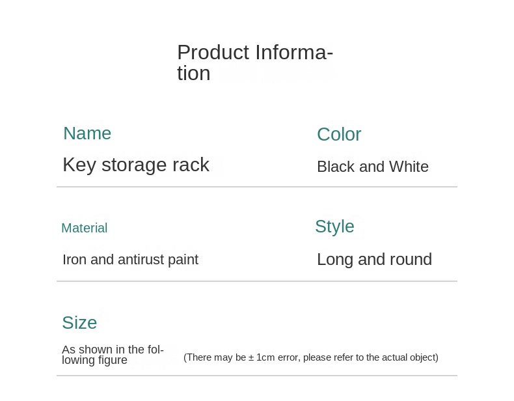Click the divider line under Material row
This screenshot has height=401, width=514.
256,281
